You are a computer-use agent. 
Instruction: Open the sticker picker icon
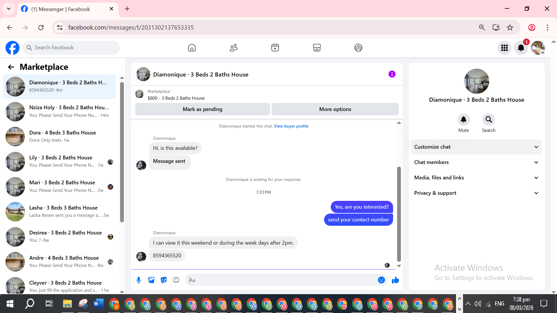coord(164,280)
